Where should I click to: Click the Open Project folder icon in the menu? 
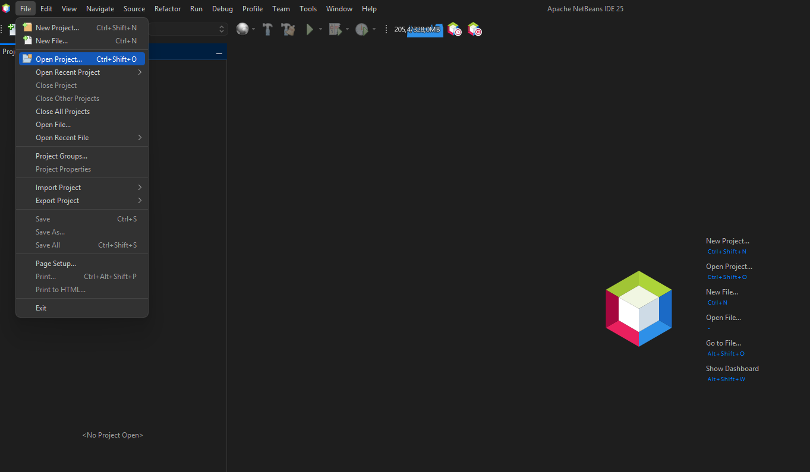(27, 59)
